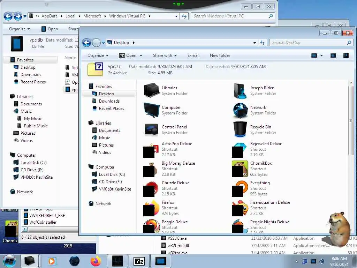Click the clock in the taskbar

click(x=339, y=261)
